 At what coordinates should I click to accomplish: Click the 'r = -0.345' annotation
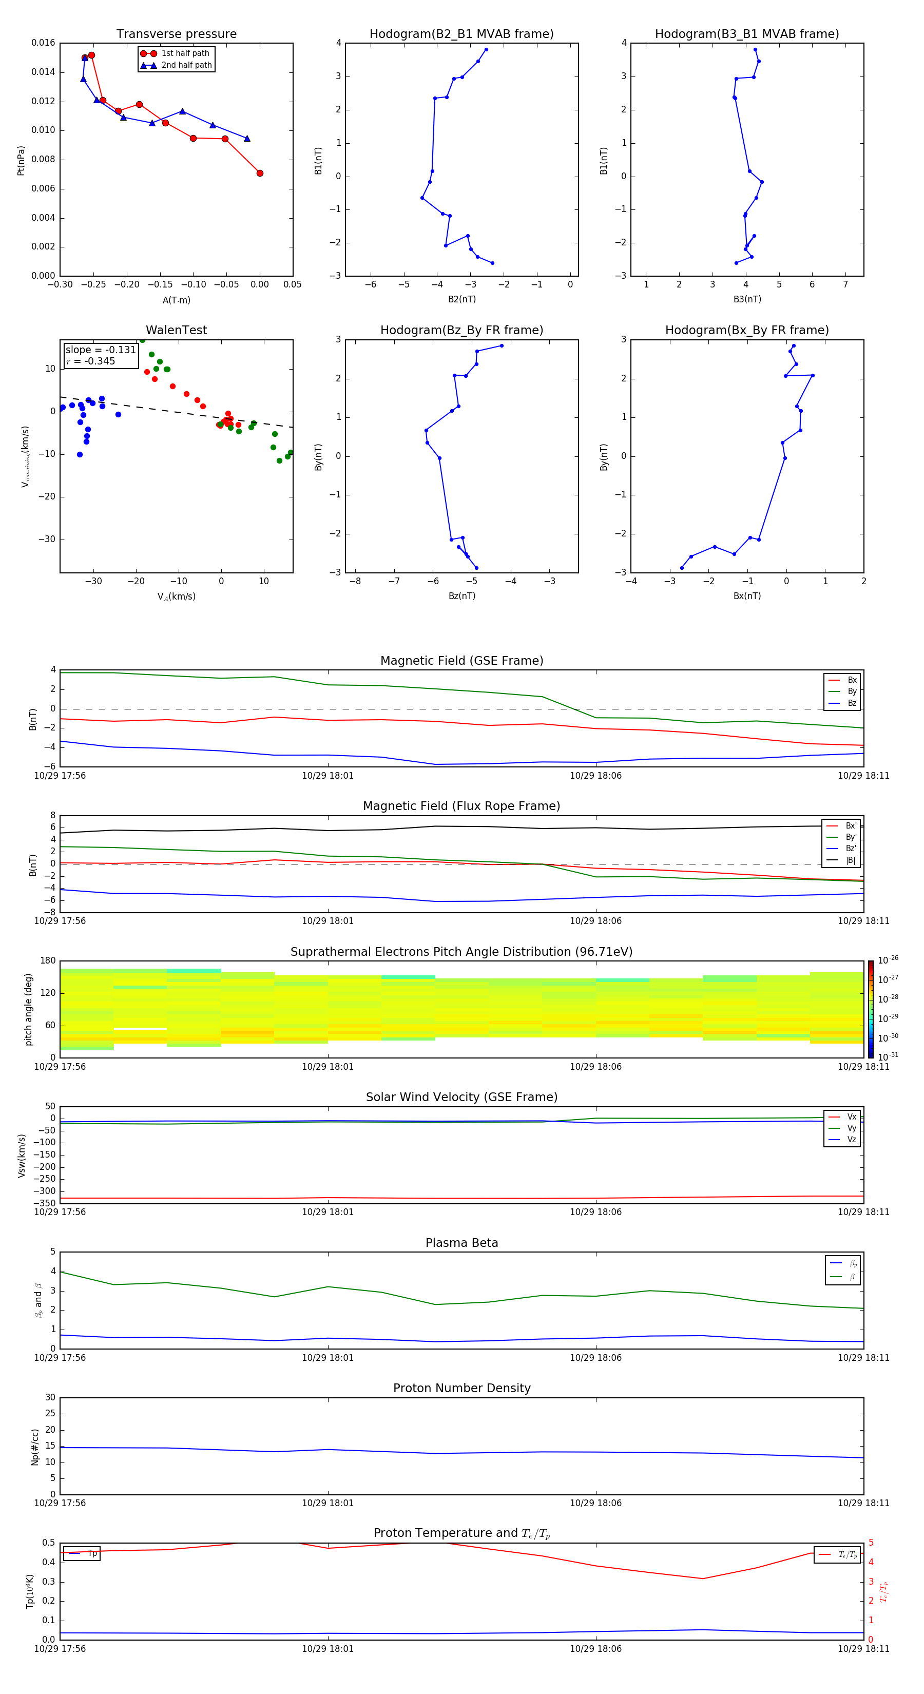[x=91, y=361]
